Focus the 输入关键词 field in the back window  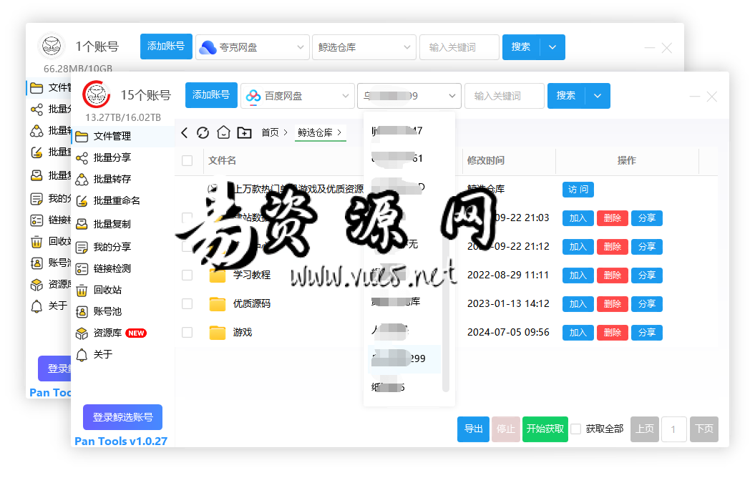pos(459,47)
